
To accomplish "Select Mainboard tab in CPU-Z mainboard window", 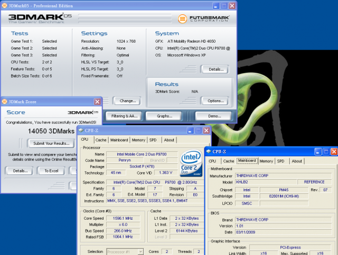I will pyautogui.click(x=247, y=161).
